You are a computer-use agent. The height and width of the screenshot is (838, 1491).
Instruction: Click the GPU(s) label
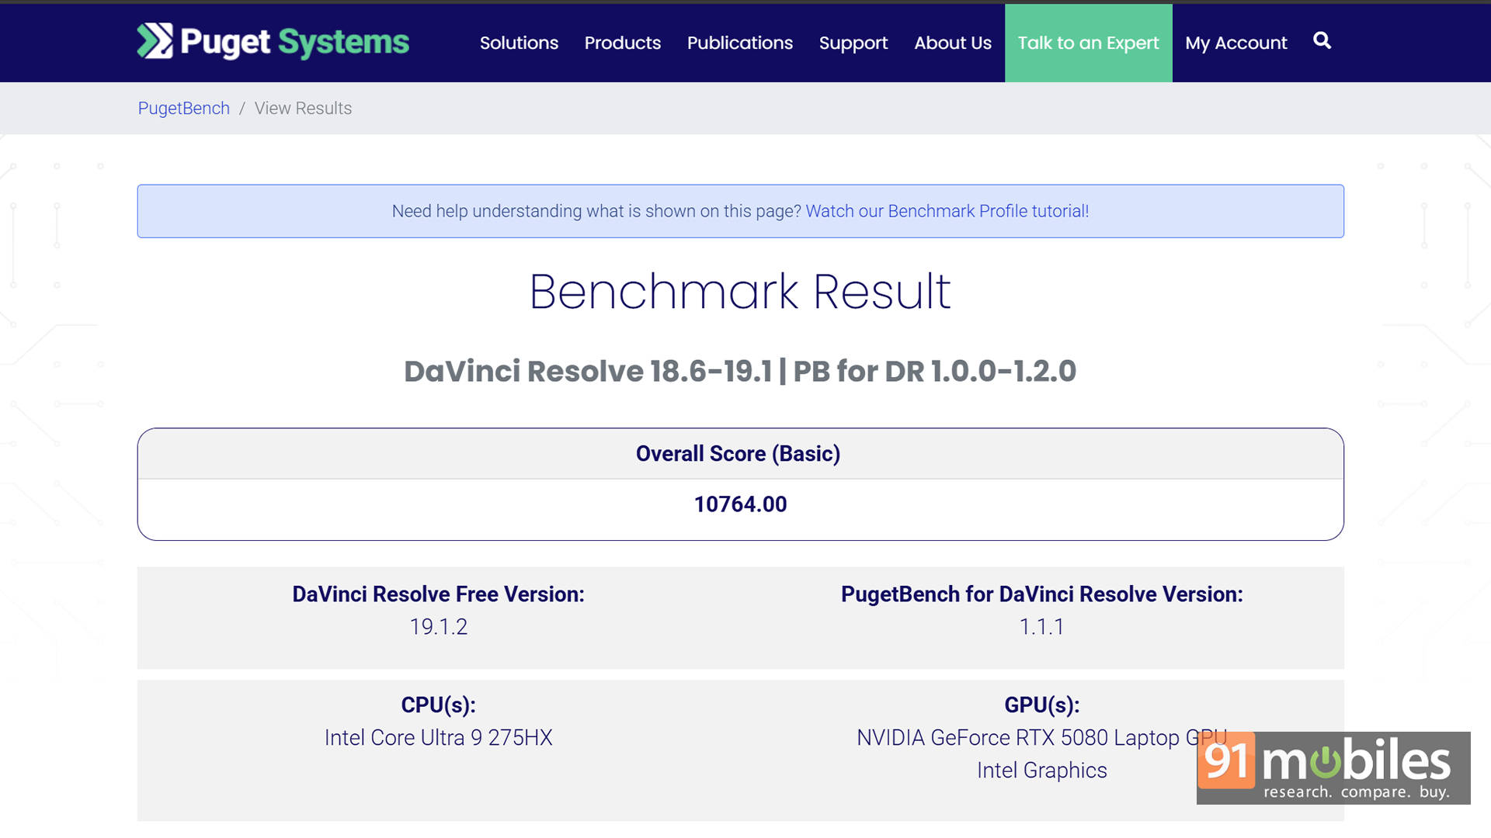click(x=1041, y=705)
